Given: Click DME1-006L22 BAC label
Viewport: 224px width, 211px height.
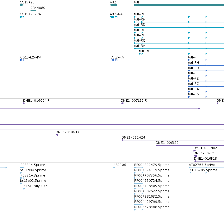Looking at the screenshot, I should [x=167, y=143].
